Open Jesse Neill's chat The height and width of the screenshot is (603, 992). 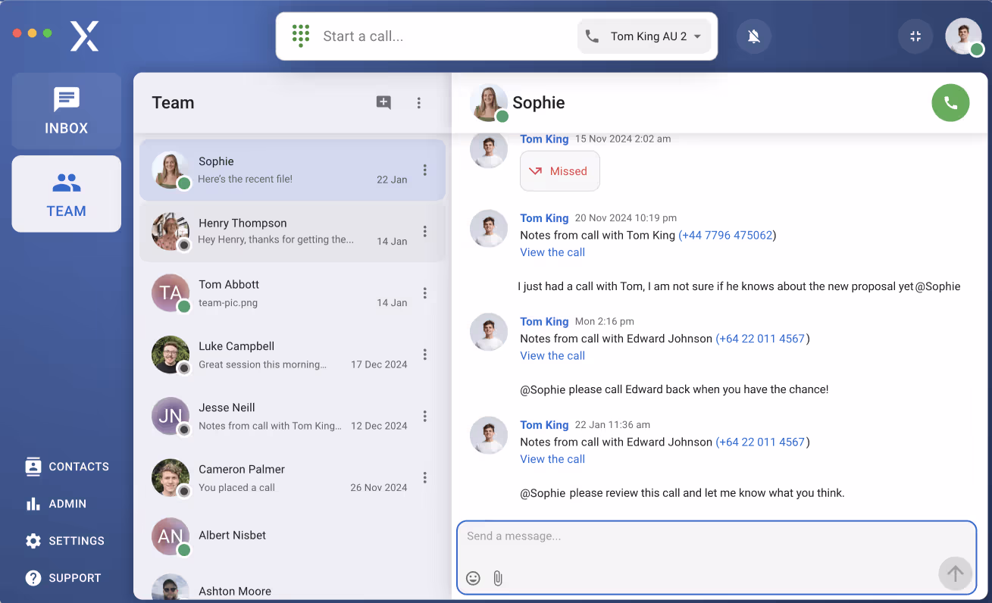click(x=293, y=416)
